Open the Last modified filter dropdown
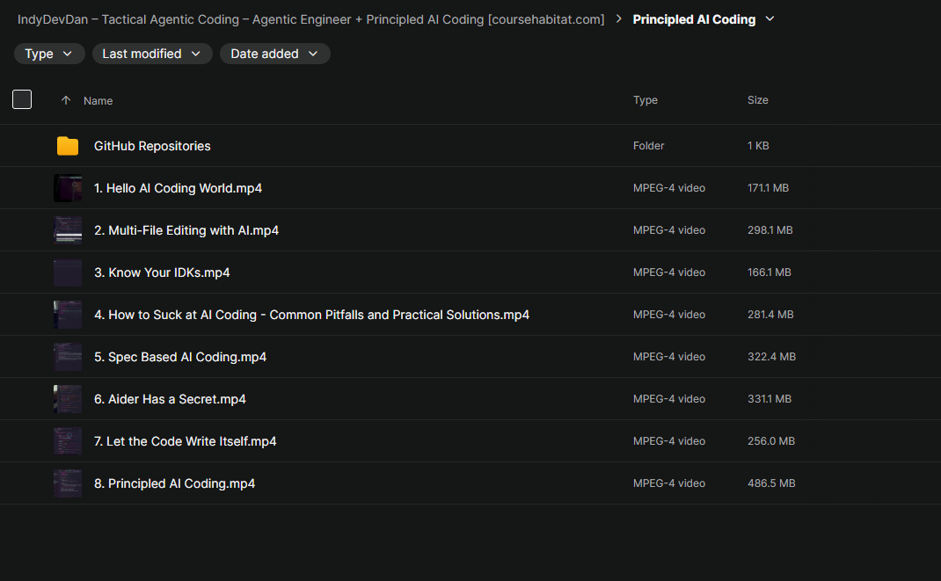The width and height of the screenshot is (941, 581). click(152, 54)
